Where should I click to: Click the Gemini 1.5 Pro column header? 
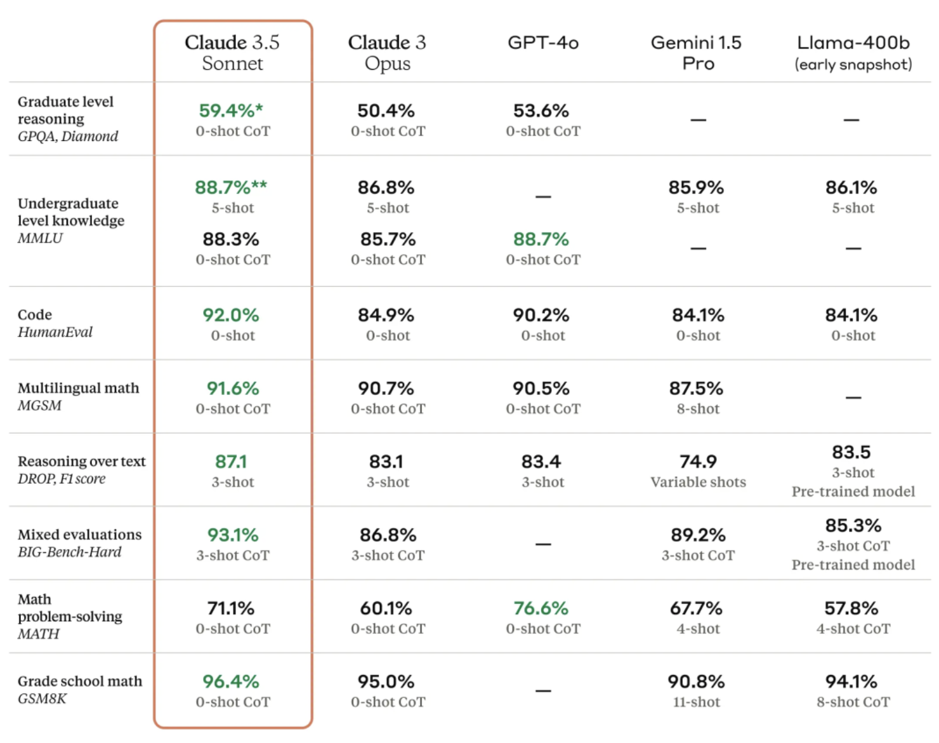[x=697, y=52]
